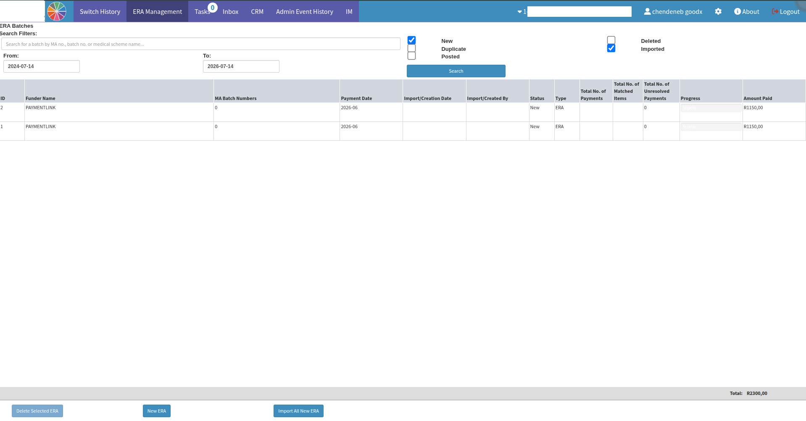Click the progress bar of batch ID 1
The height and width of the screenshot is (421, 806).
coord(711,127)
